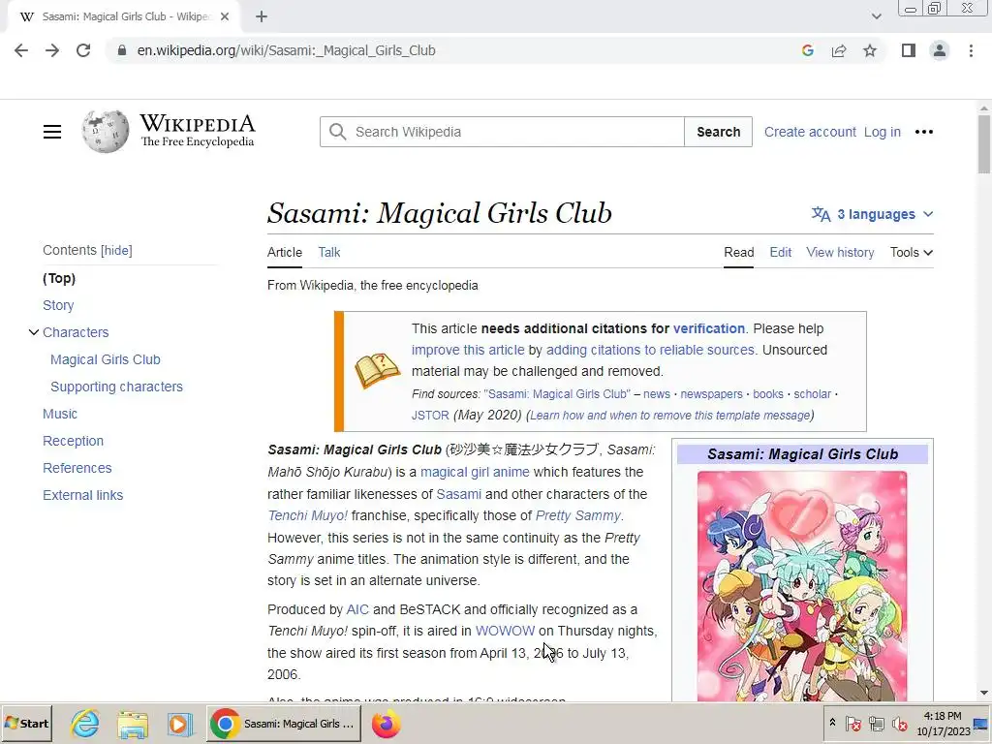Click the Wikipedia globe logo
Viewport: 992px width, 744px height.
[105, 132]
